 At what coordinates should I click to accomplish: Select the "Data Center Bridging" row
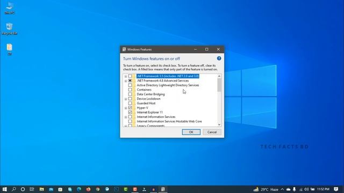150,94
